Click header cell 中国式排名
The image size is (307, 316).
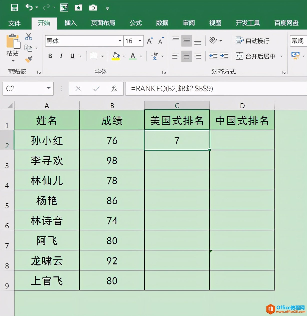242,120
